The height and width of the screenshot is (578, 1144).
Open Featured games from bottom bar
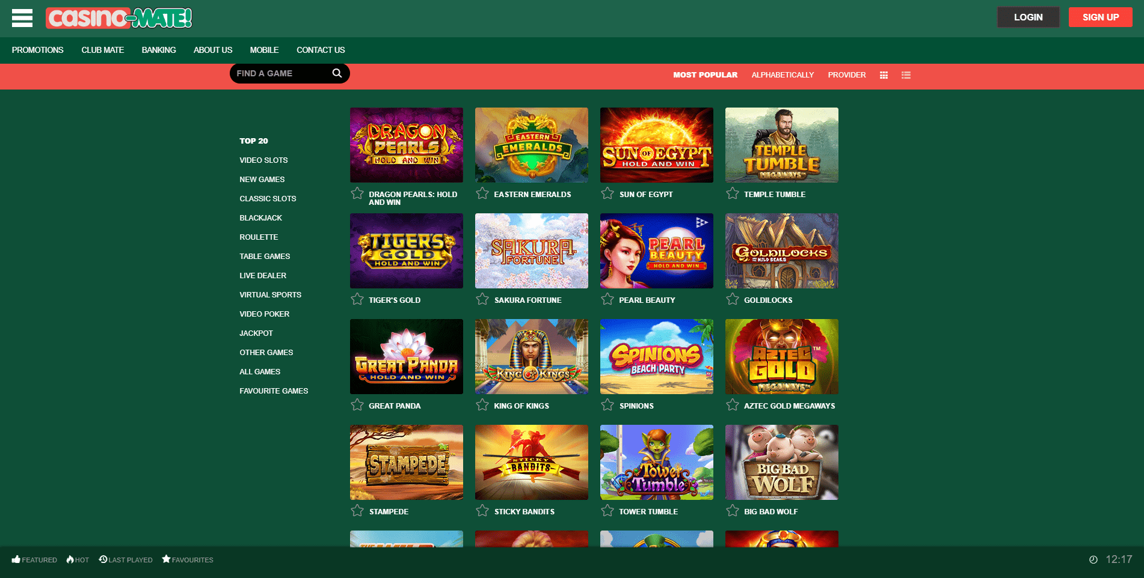34,559
